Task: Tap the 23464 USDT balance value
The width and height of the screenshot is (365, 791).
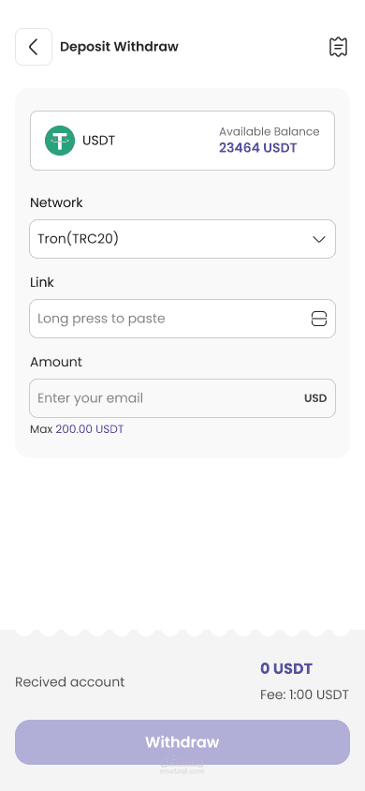Action: click(x=257, y=148)
